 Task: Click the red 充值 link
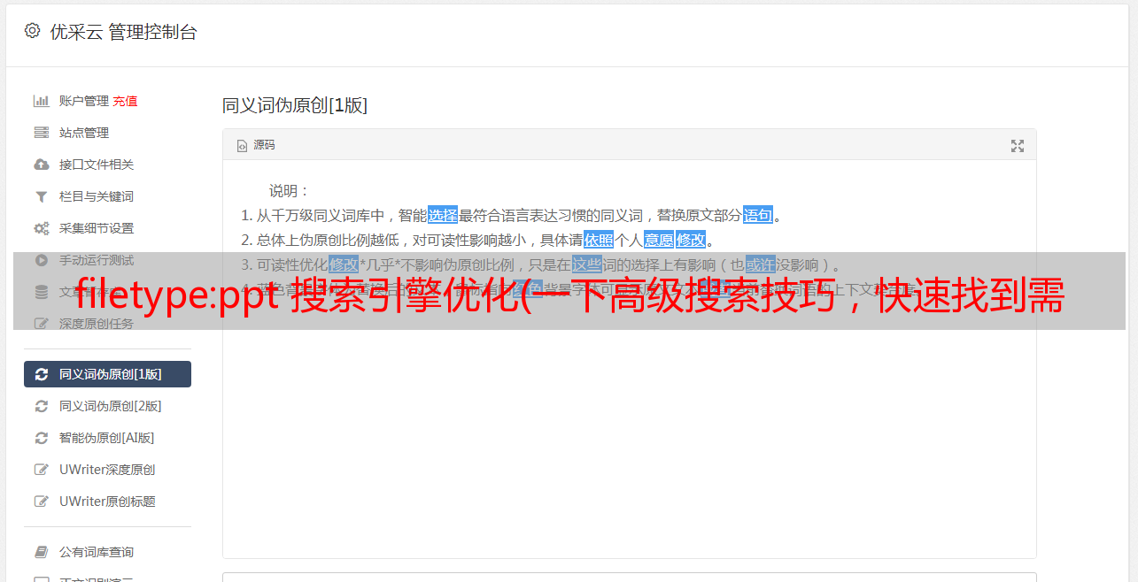[x=125, y=101]
